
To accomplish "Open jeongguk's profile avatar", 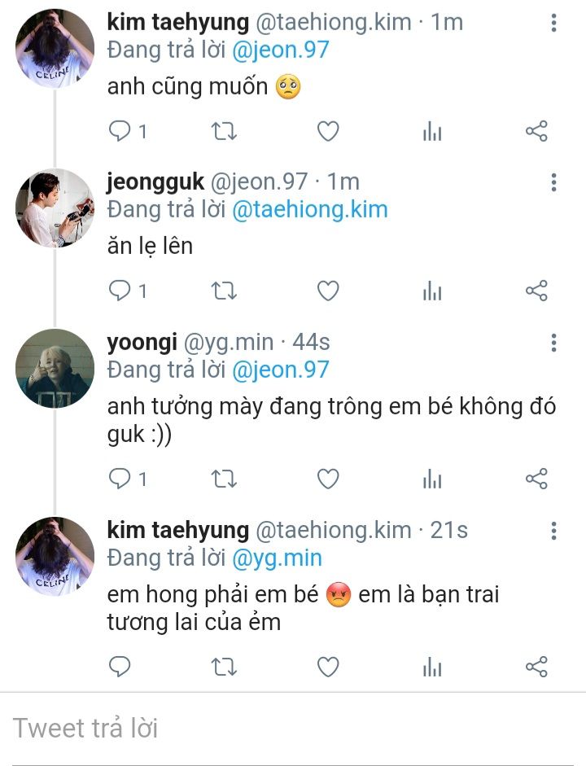I will pyautogui.click(x=55, y=208).
